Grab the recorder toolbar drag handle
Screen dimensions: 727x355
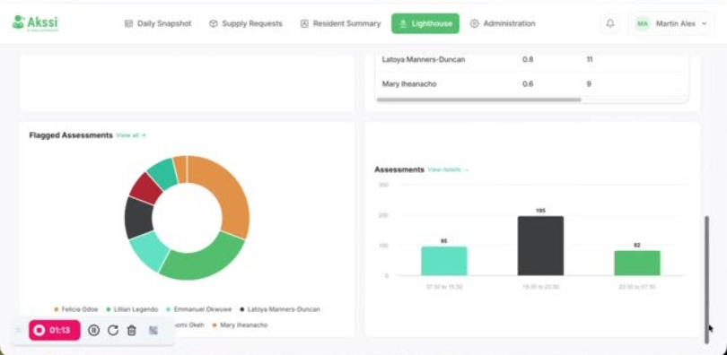click(x=19, y=330)
